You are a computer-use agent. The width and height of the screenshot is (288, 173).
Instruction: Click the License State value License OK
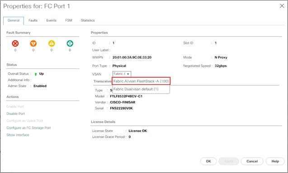137,131
